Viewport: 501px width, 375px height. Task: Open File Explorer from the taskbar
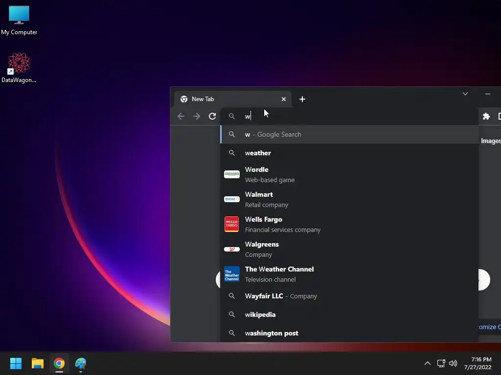[x=37, y=363]
